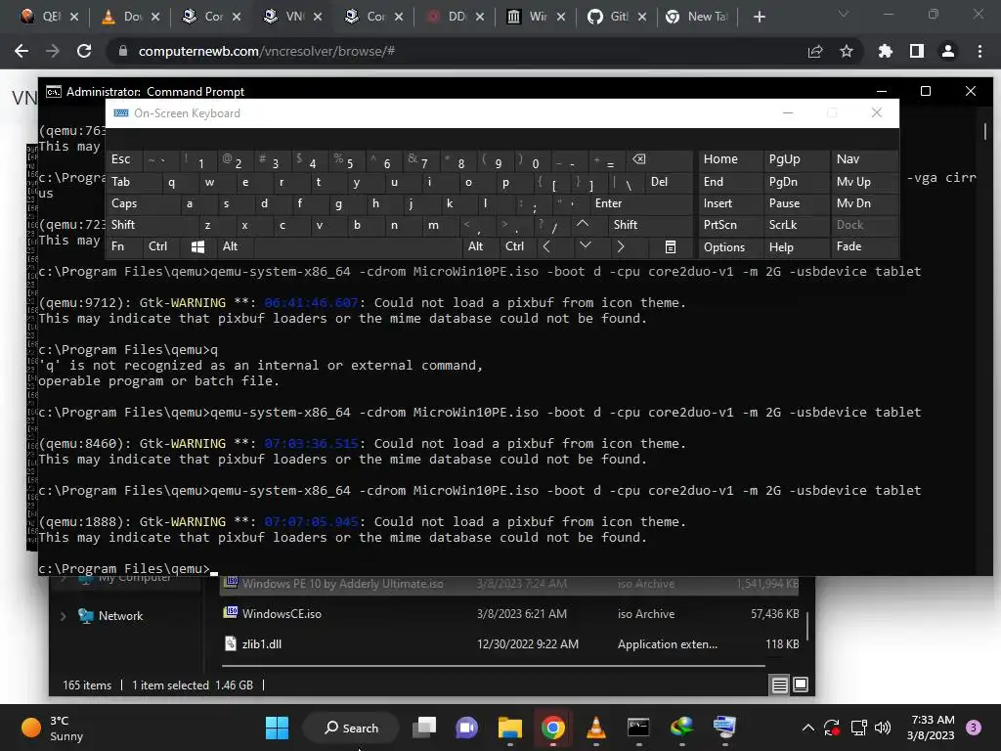Image resolution: width=1001 pixels, height=751 pixels.
Task: Click the Esc key on On-Screen Keyboard
Action: point(124,159)
